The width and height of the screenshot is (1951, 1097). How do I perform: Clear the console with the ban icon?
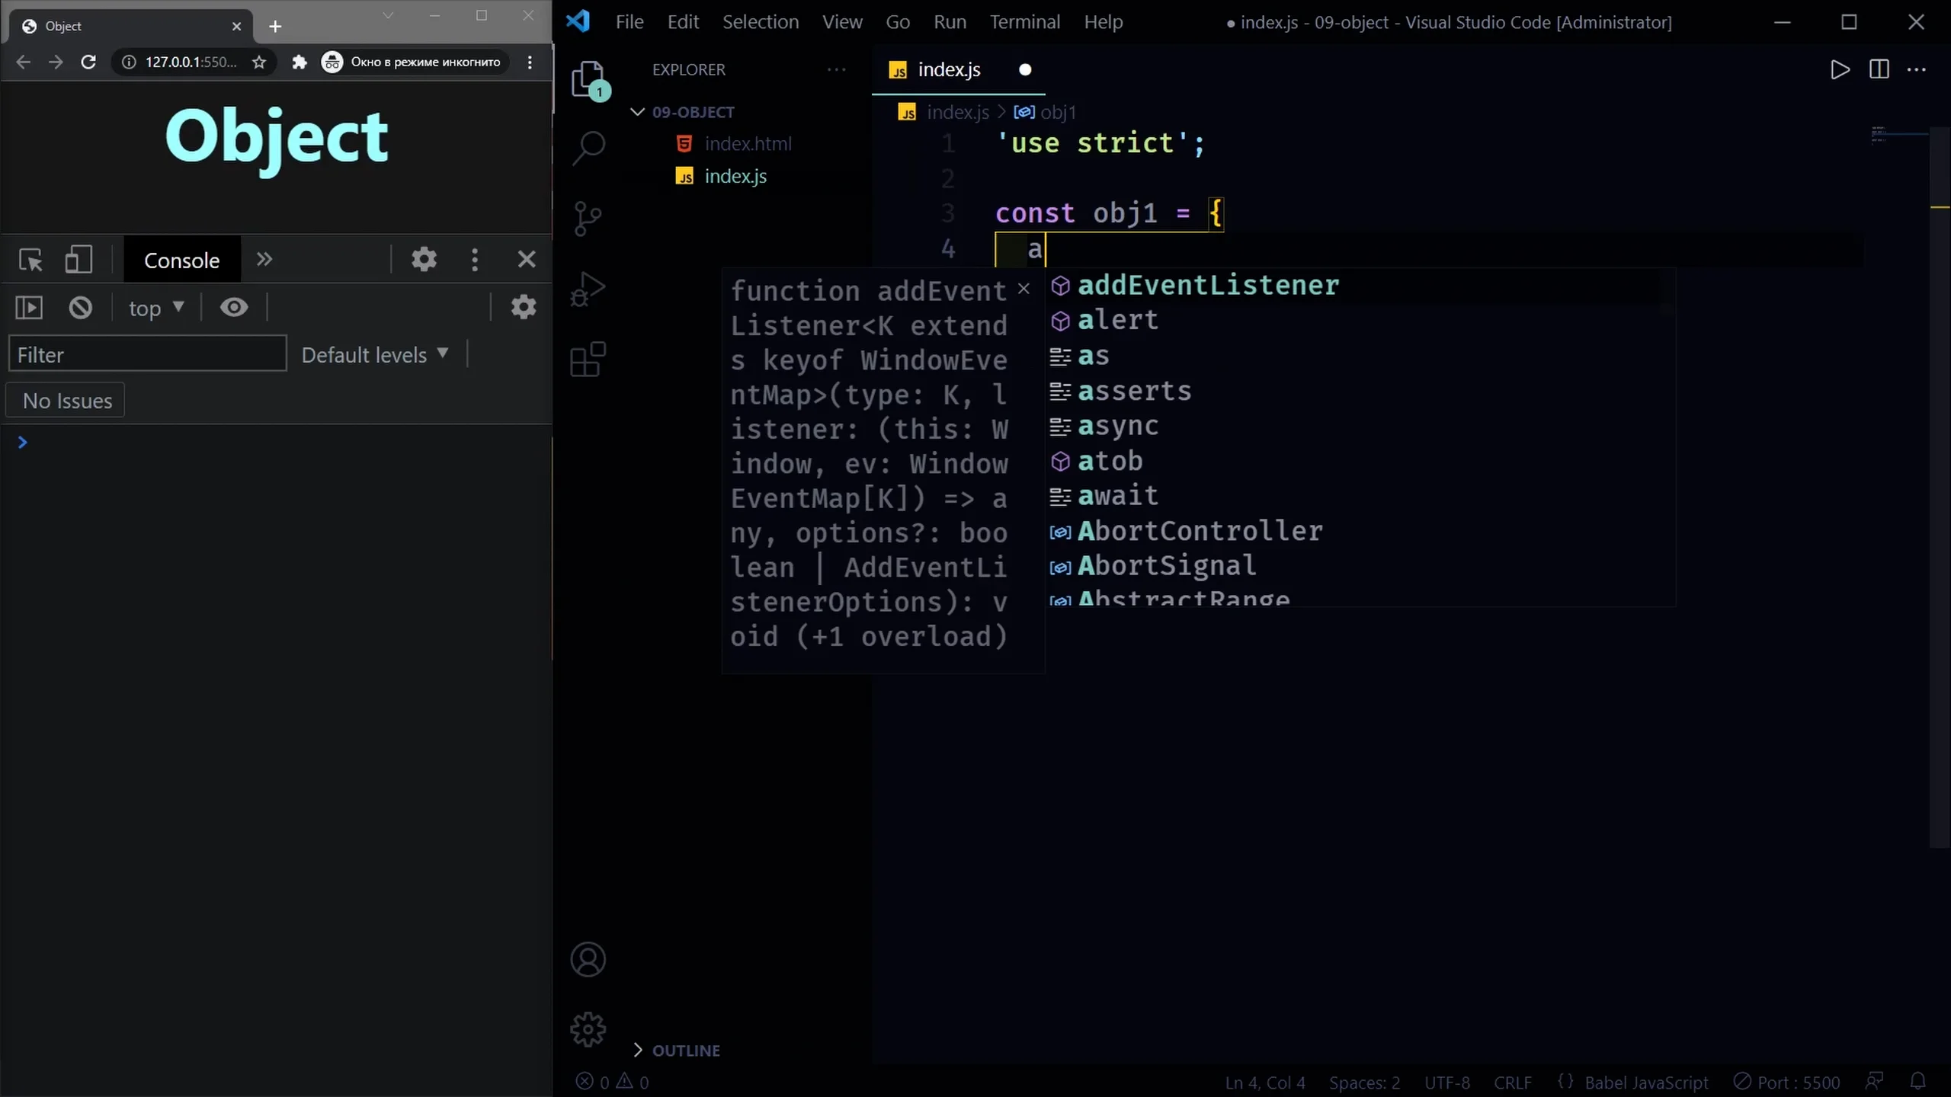(x=81, y=308)
